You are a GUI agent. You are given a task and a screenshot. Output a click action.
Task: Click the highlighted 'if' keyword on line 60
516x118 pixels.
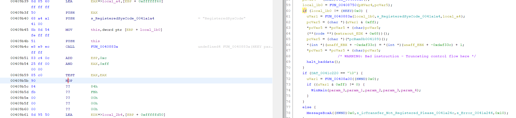click(304, 11)
